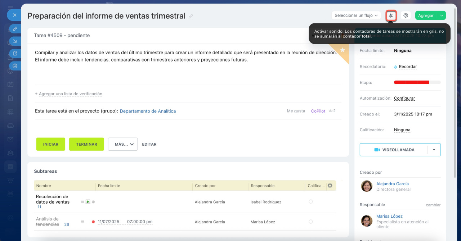Image resolution: width=461 pixels, height=241 pixels.
Task: Expand the Agregar button arrow
Action: click(x=442, y=15)
